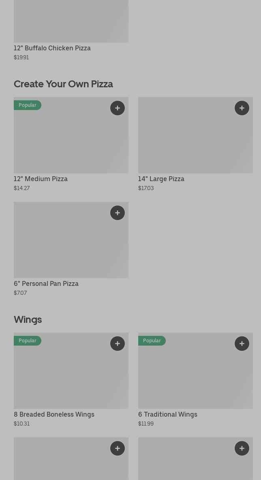Click the Buffalo Chicken Pizza image
This screenshot has height=480, width=261.
coord(71,20)
